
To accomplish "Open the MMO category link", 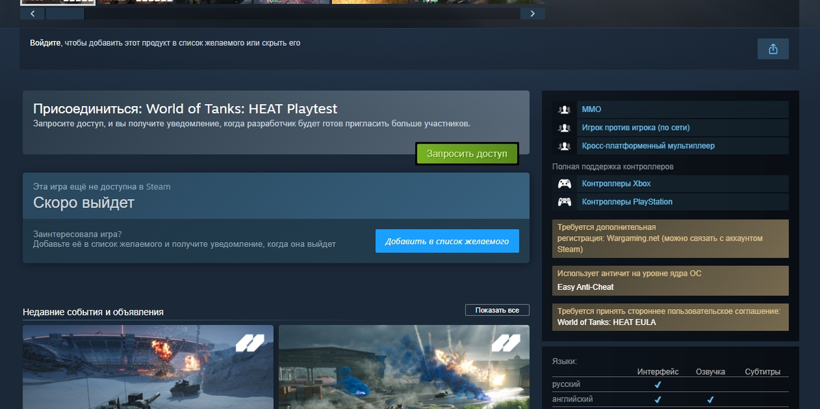I will point(591,109).
